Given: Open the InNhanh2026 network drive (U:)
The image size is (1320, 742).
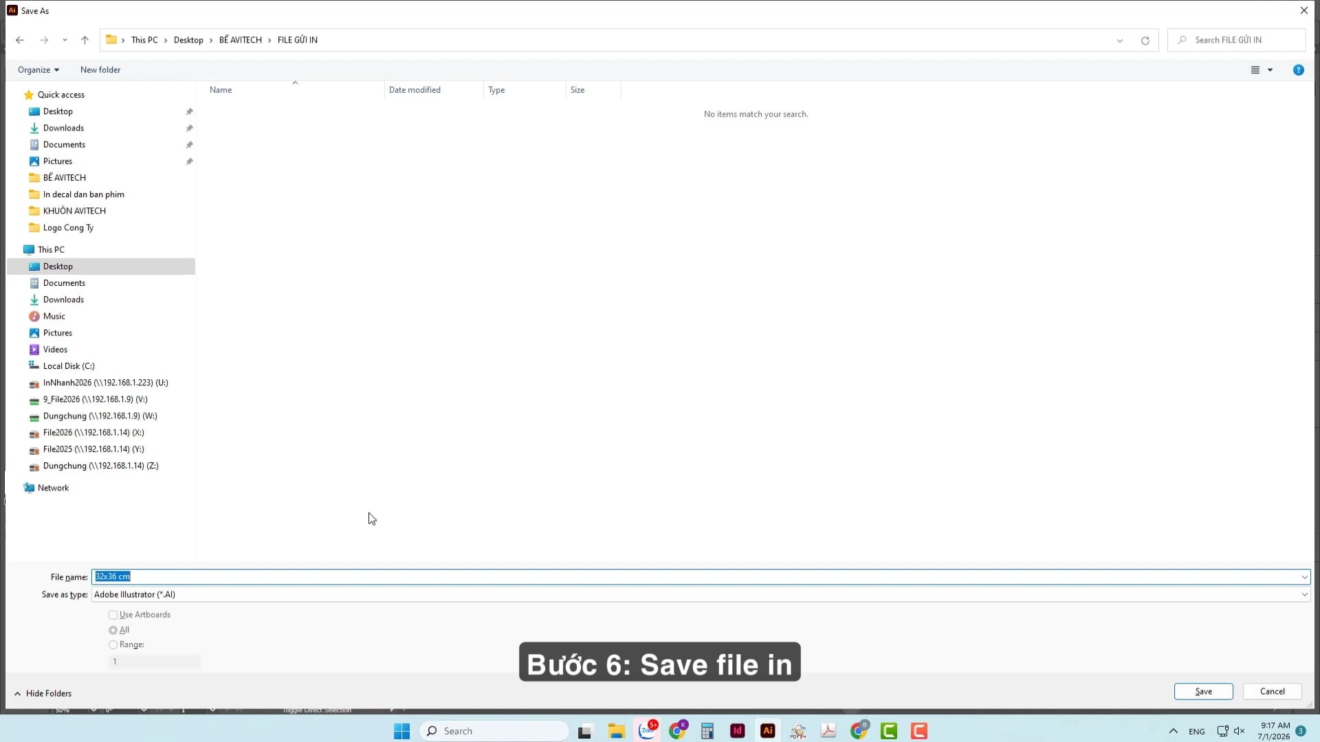Looking at the screenshot, I should pos(105,383).
